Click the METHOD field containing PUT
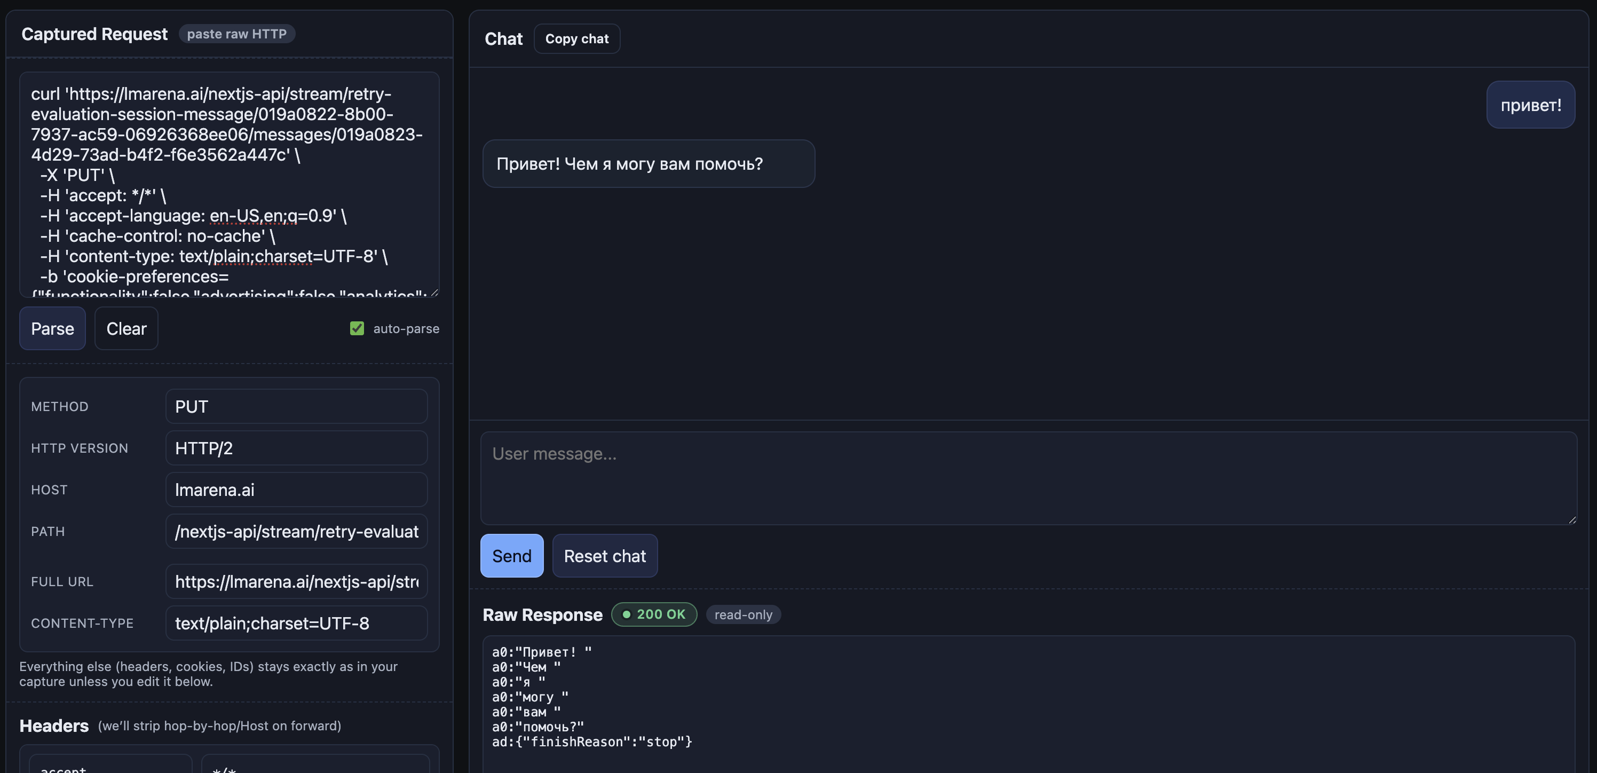 [x=296, y=407]
